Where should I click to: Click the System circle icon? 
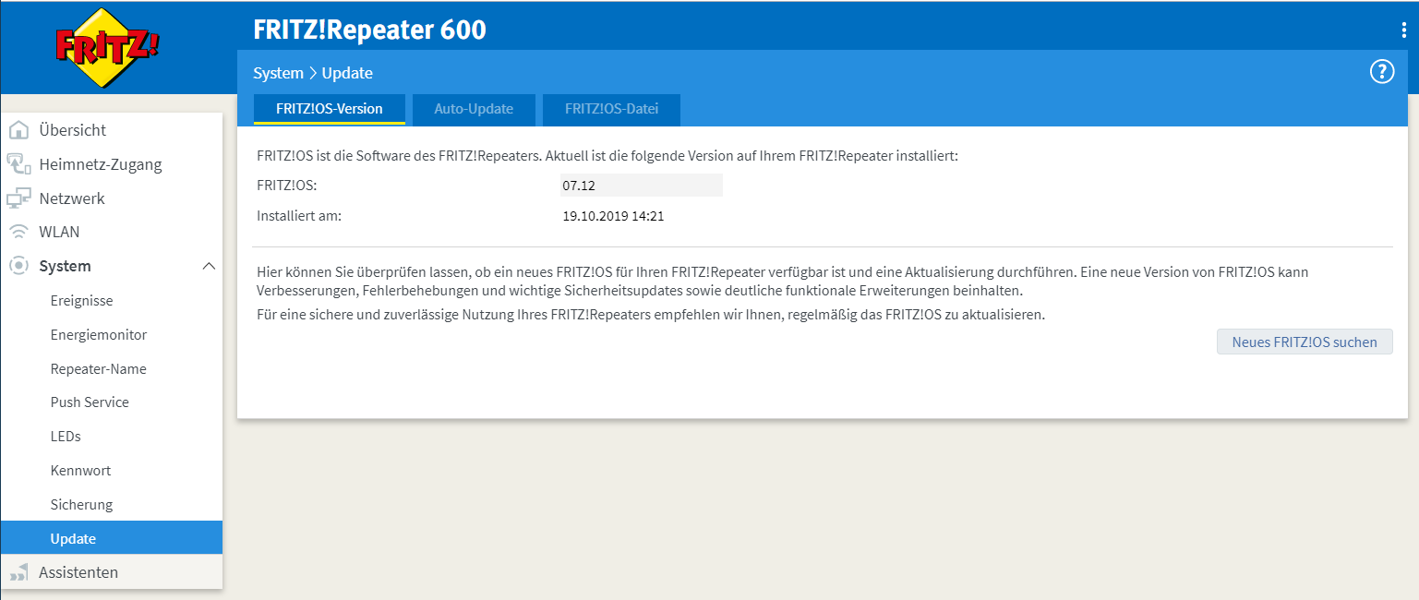point(18,266)
